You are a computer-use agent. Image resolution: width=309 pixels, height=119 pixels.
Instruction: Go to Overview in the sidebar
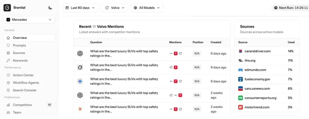29,38
